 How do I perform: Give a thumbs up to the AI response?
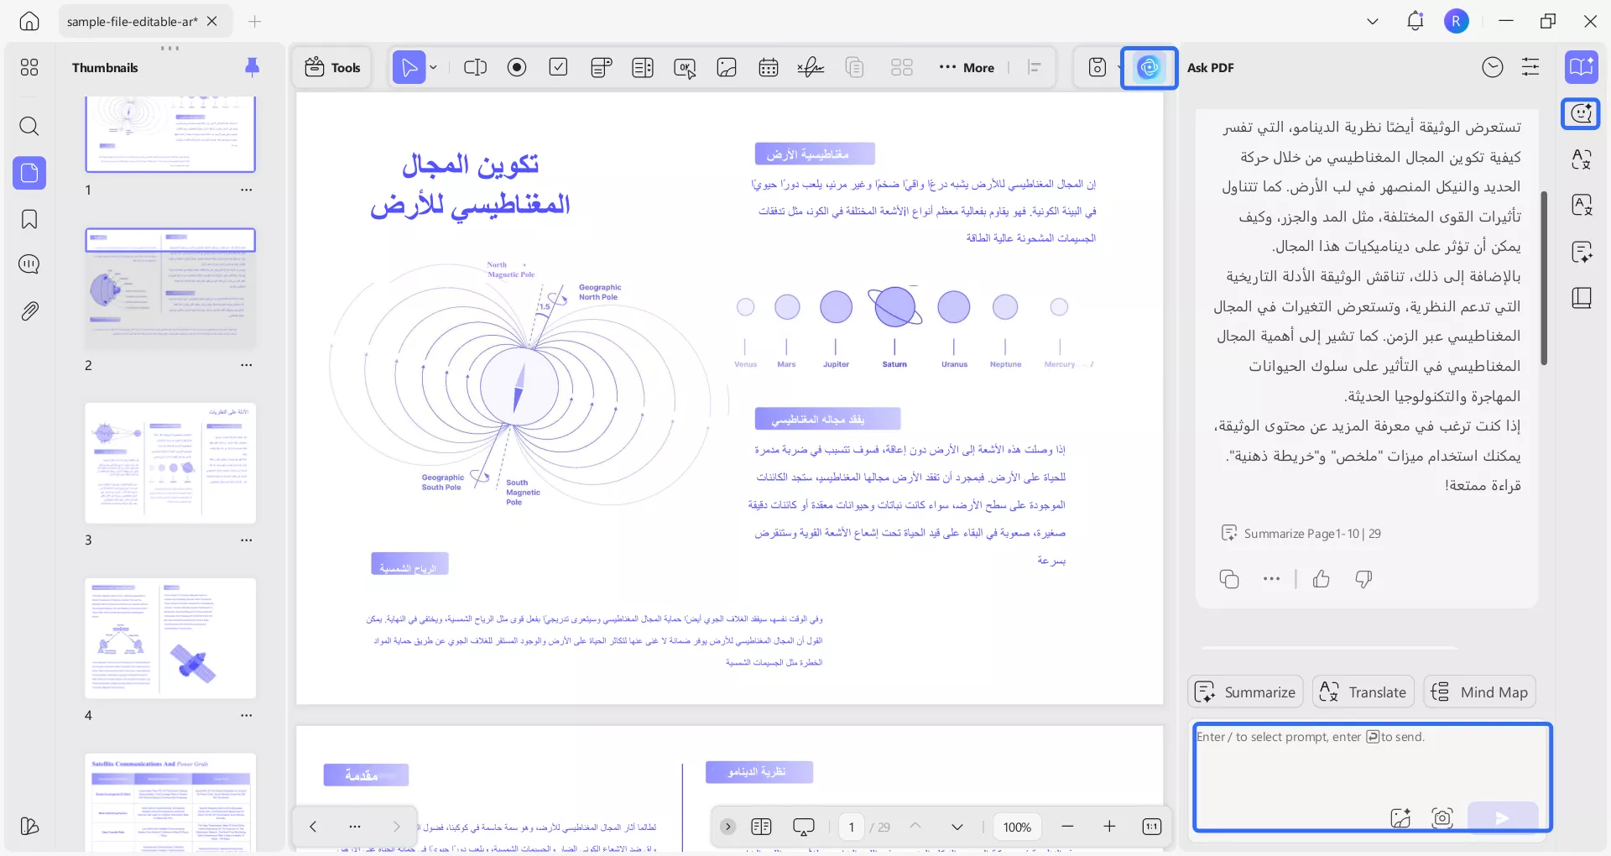point(1321,579)
